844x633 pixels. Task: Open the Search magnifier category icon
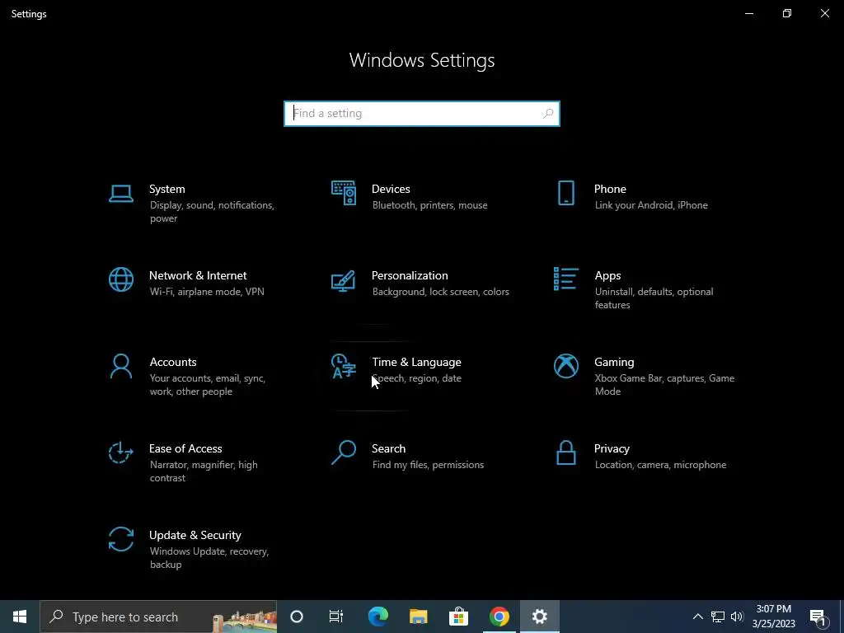(x=344, y=452)
